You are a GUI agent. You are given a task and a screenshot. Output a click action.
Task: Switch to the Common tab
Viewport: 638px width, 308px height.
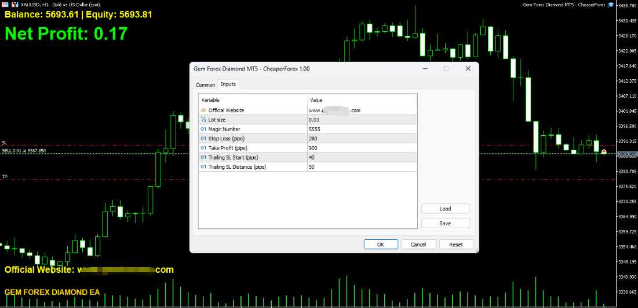pyautogui.click(x=205, y=85)
